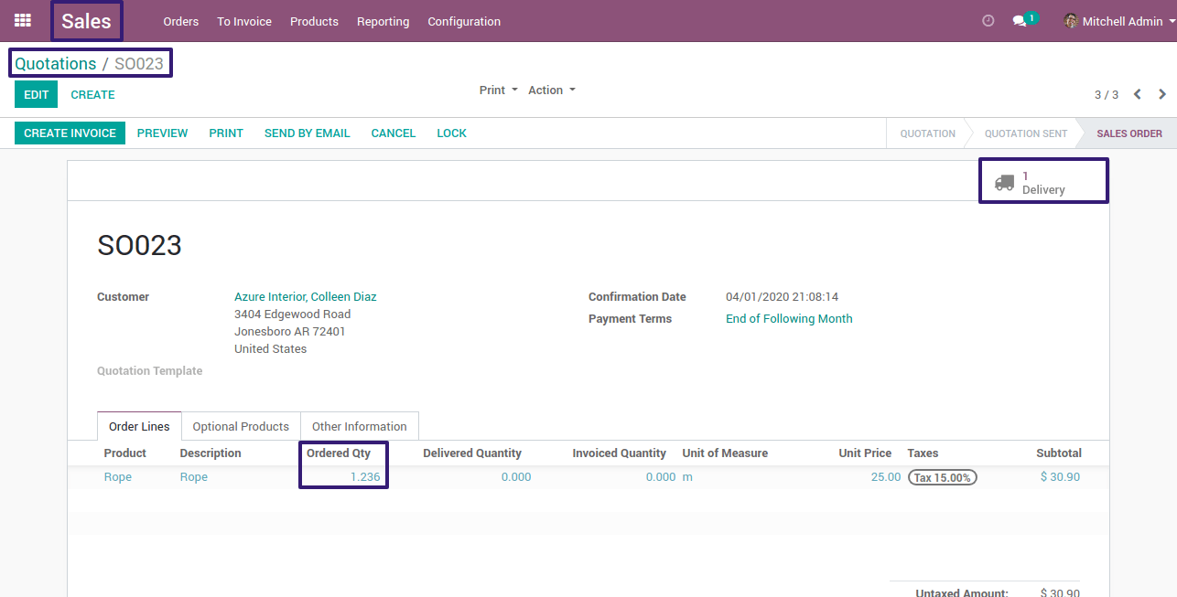Go to next record arrow

(1162, 94)
